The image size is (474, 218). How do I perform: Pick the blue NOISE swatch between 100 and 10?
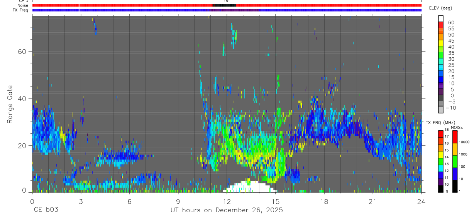click(x=455, y=174)
